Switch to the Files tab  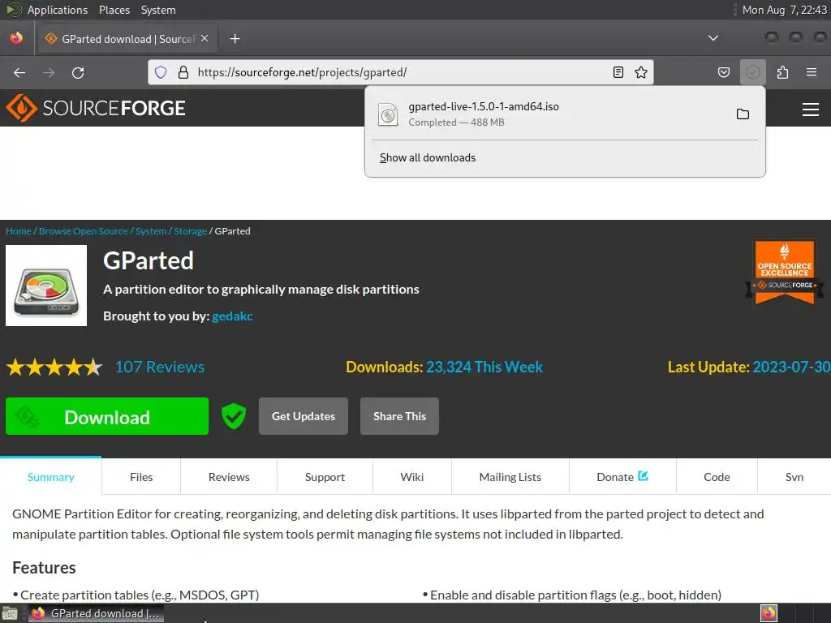[141, 477]
